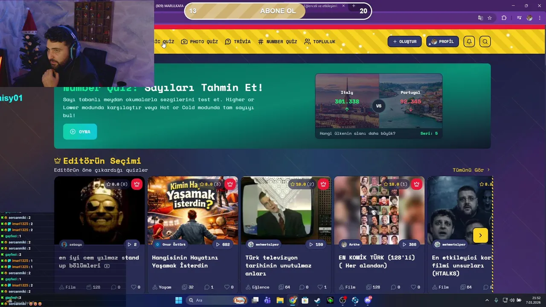Like the Hangisinin Hayatını quiz heart
This screenshot has height=307, width=546.
click(229, 287)
